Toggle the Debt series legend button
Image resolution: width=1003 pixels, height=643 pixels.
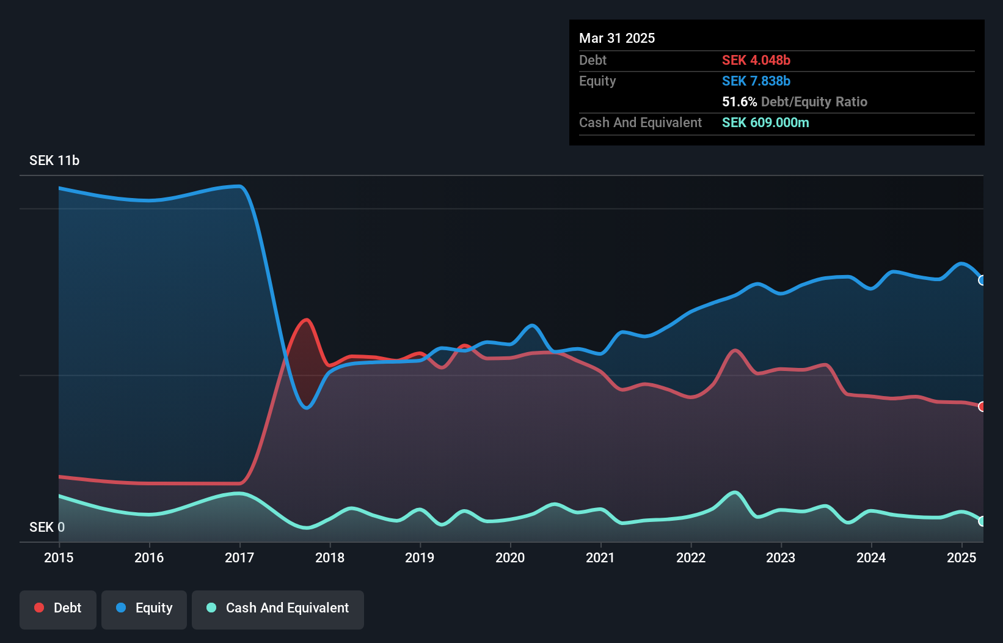[58, 609]
